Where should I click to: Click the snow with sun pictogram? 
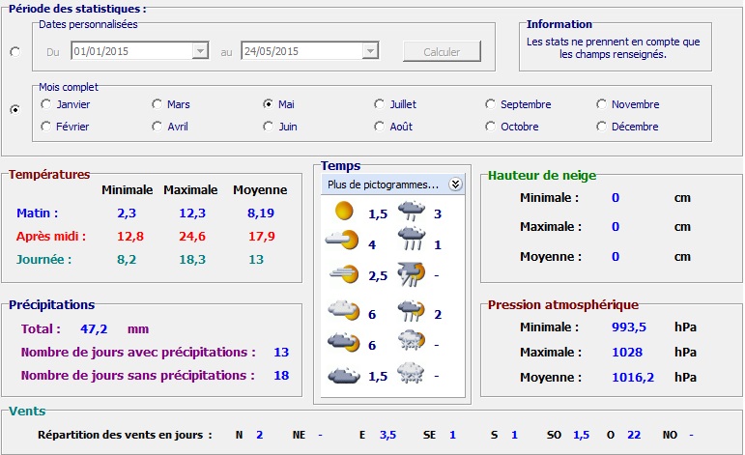point(412,340)
